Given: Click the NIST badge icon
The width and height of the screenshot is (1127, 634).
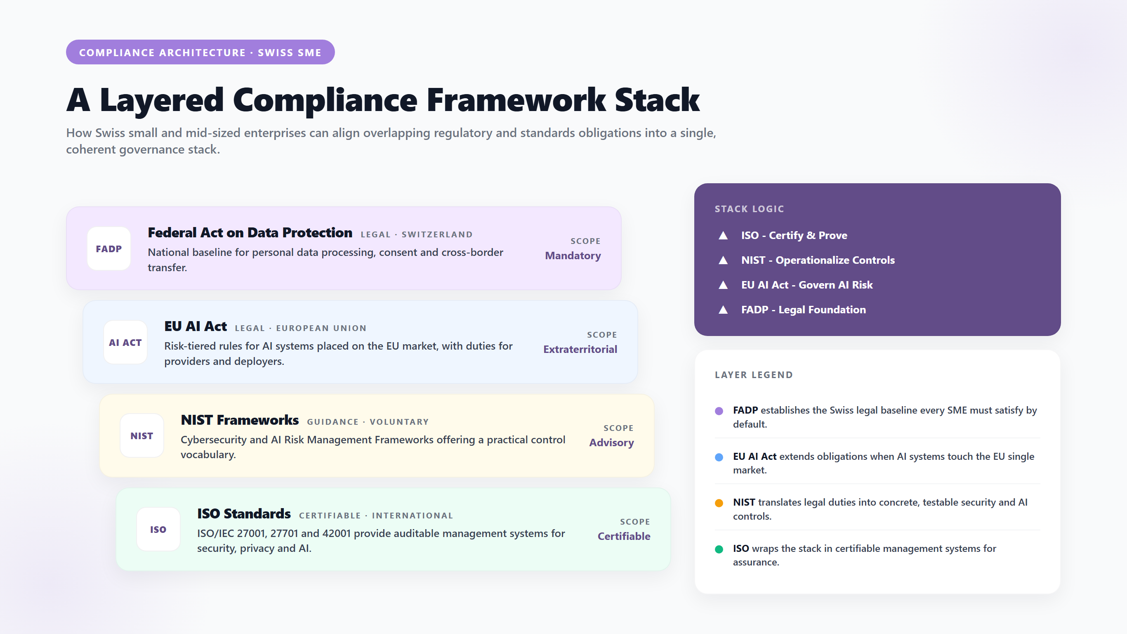Looking at the screenshot, I should point(142,435).
